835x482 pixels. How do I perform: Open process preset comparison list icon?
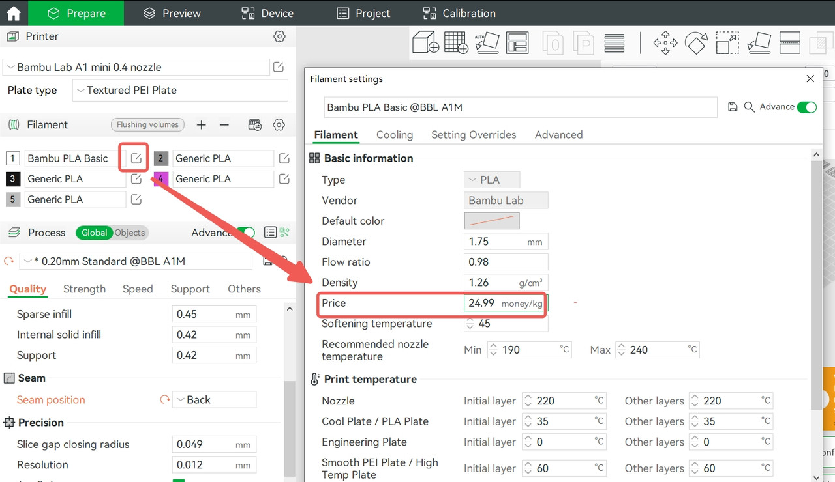(270, 233)
